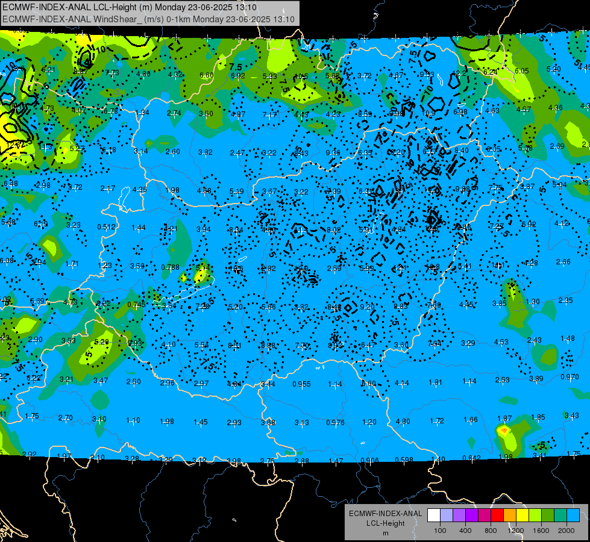Click the grid value 6.92
This screenshot has height=542, width=590.
pyautogui.click(x=238, y=76)
